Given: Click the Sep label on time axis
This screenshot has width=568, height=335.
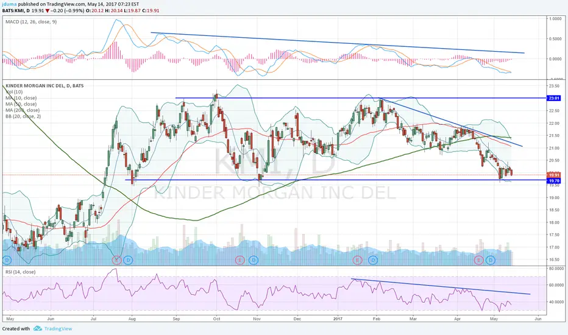Looking at the screenshot, I should coord(176,319).
